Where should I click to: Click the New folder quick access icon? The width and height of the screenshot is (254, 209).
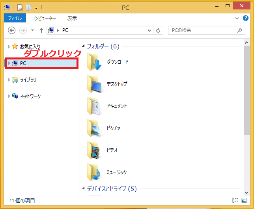coord(28,7)
